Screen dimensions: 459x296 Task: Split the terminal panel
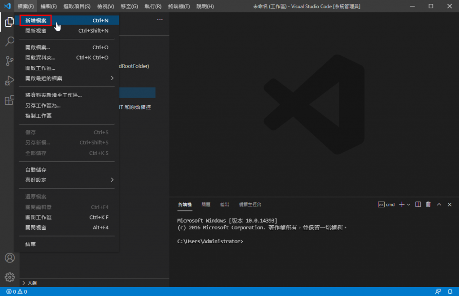pos(418,205)
